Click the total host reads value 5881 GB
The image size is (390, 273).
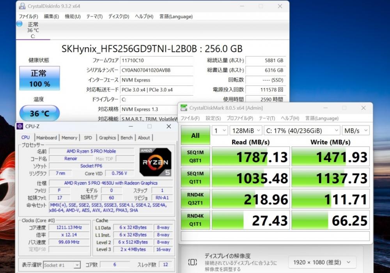[x=265, y=60]
